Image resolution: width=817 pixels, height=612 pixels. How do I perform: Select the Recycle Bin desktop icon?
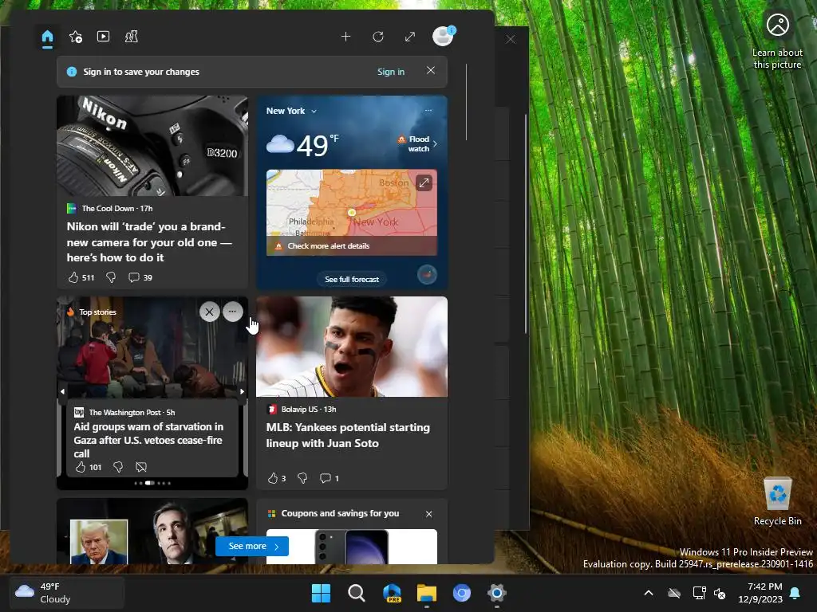(777, 501)
